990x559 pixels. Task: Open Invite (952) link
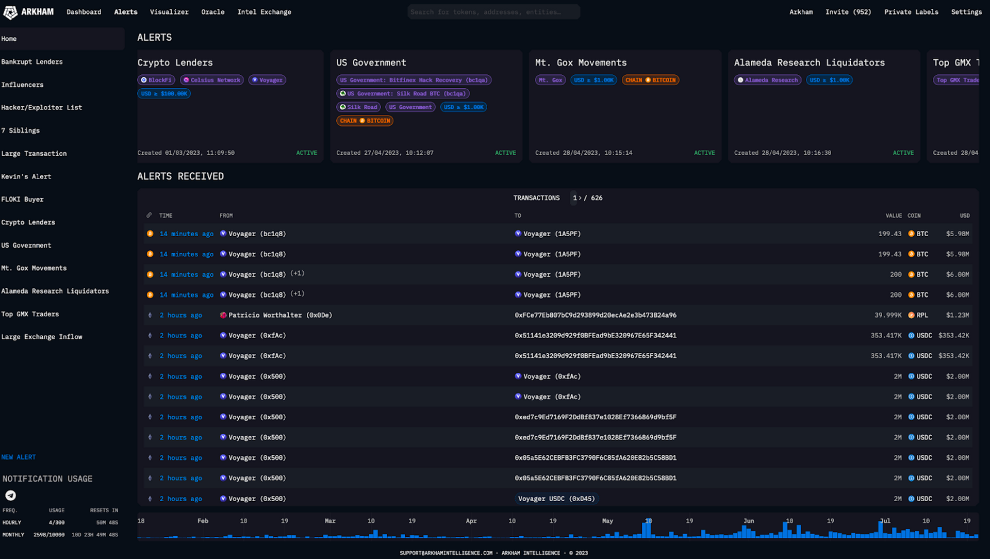tap(848, 12)
